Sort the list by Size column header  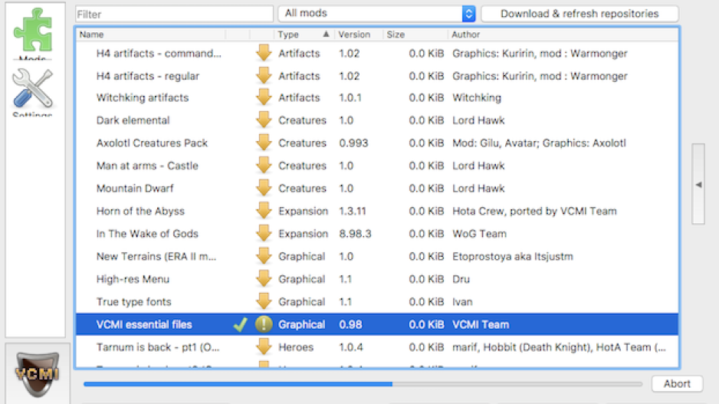[x=415, y=34]
